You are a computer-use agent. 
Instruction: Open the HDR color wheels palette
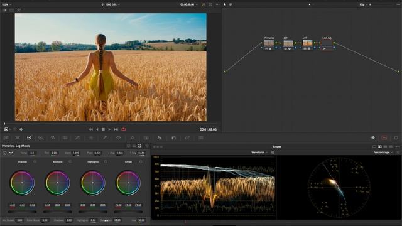(41, 138)
